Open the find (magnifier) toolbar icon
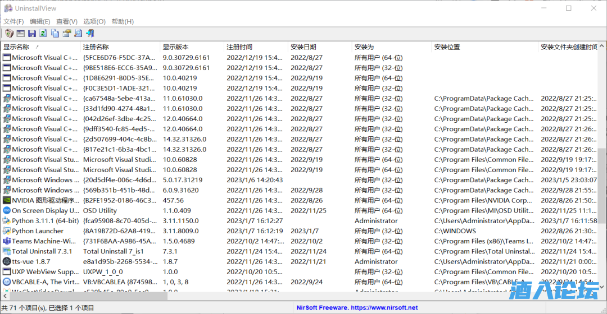607x314 pixels. coord(78,34)
